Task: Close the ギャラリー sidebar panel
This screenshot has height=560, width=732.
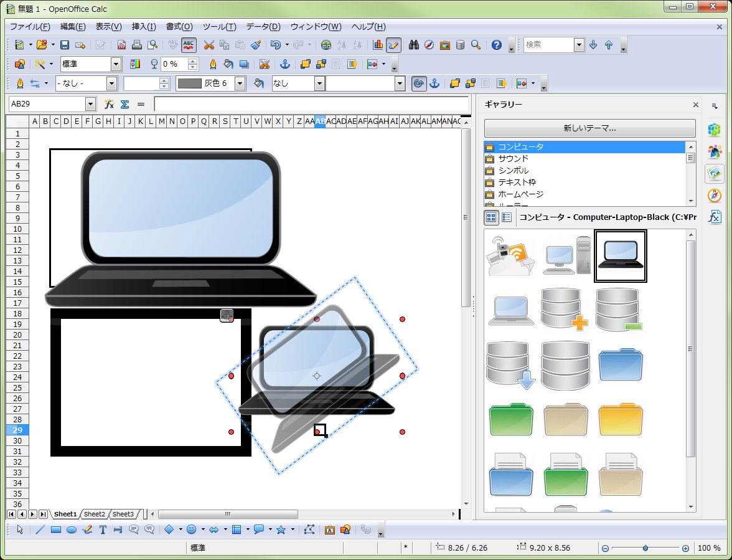Action: point(696,105)
